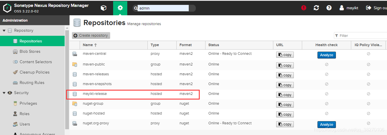This screenshot has height=135, width=387.
Task: Click the Routing Rules sidebar icon
Action: pos(15,82)
